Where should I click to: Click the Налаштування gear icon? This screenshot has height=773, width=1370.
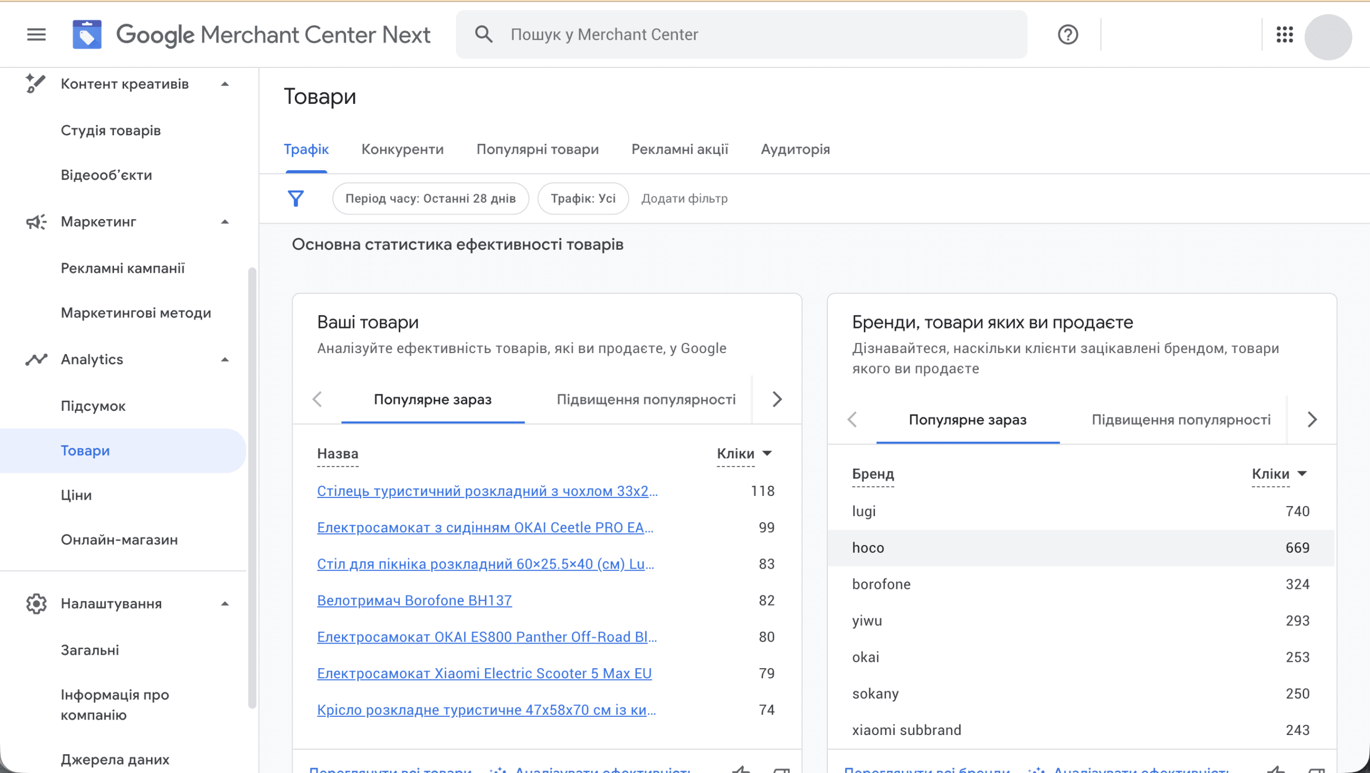(36, 603)
